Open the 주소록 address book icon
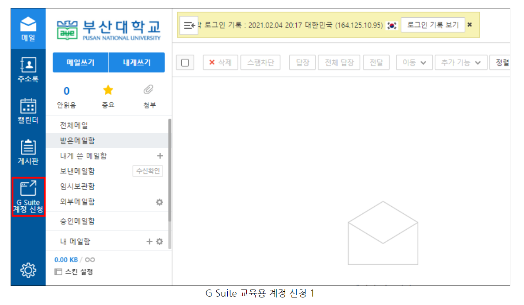This screenshot has height=305, width=524. (28, 68)
